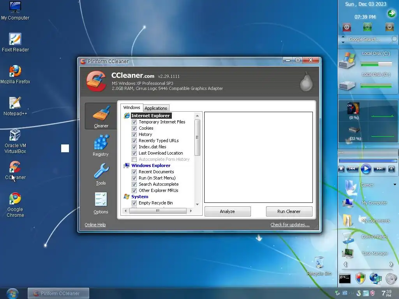
Task: Uncheck the Cookies checkbox
Action: pyautogui.click(x=134, y=128)
